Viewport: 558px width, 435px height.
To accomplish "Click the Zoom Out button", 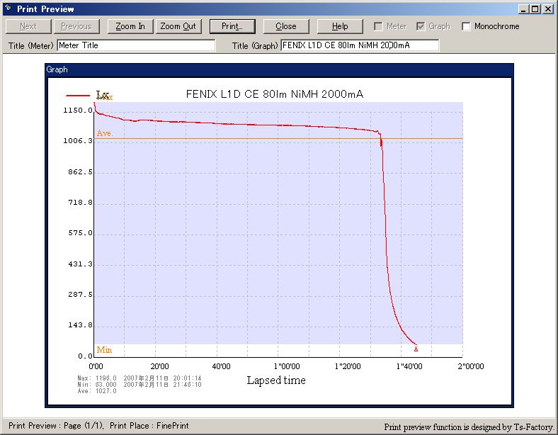I will tap(178, 26).
